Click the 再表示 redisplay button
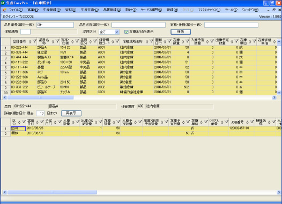The width and height of the screenshot is (282, 204). pos(71,113)
